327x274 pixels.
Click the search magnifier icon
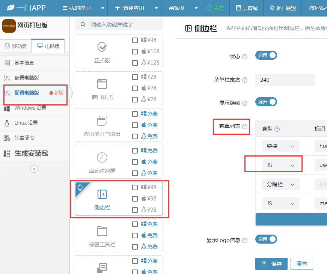[x=83, y=24]
